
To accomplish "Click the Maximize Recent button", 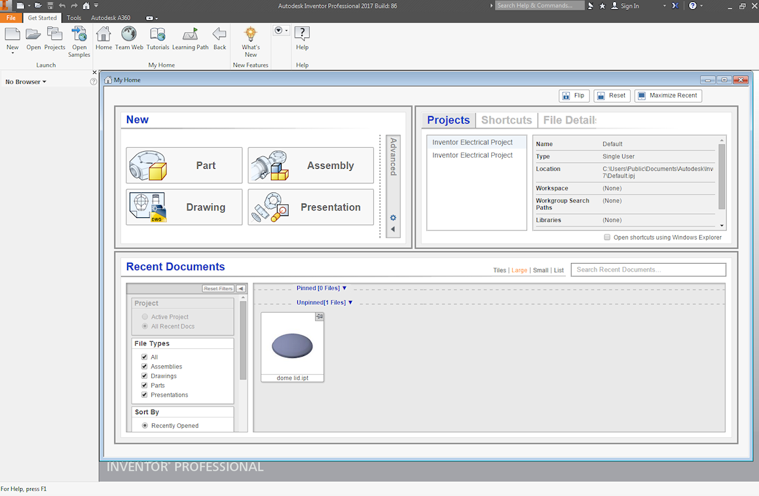I will point(668,96).
